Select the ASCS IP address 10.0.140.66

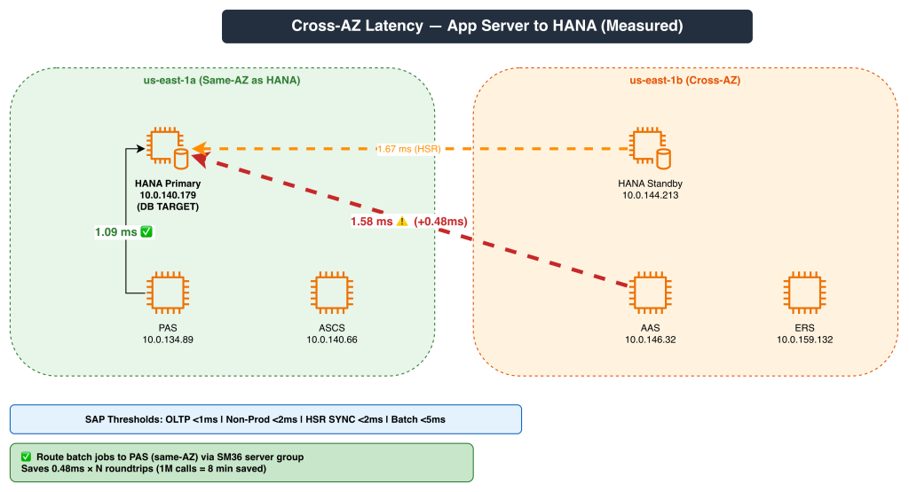coord(332,340)
